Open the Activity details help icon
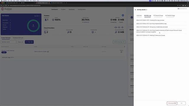This screenshot has width=189, height=106. tap(146, 10)
